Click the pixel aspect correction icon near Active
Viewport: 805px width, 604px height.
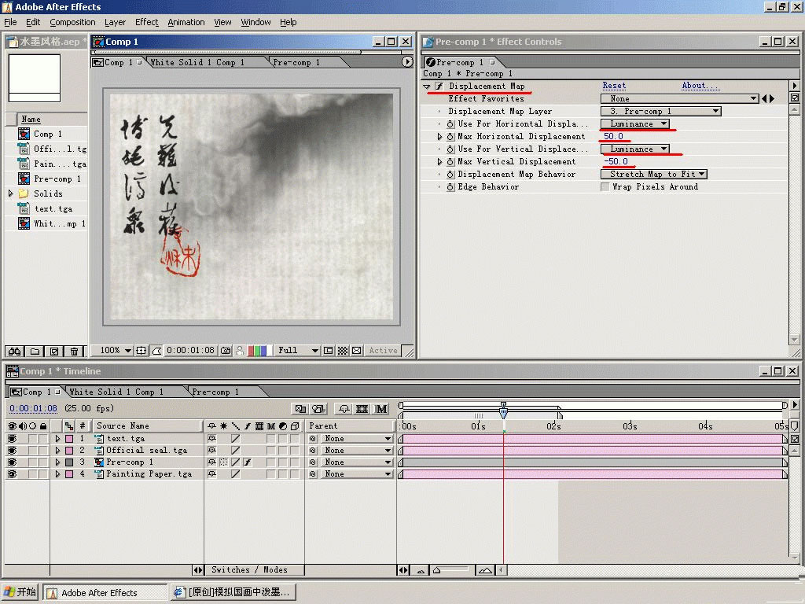[357, 351]
